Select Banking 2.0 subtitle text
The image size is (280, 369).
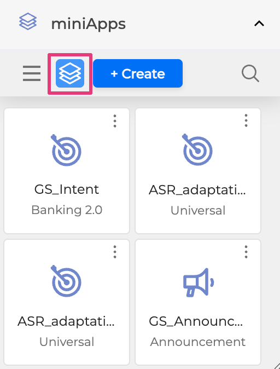(x=67, y=210)
